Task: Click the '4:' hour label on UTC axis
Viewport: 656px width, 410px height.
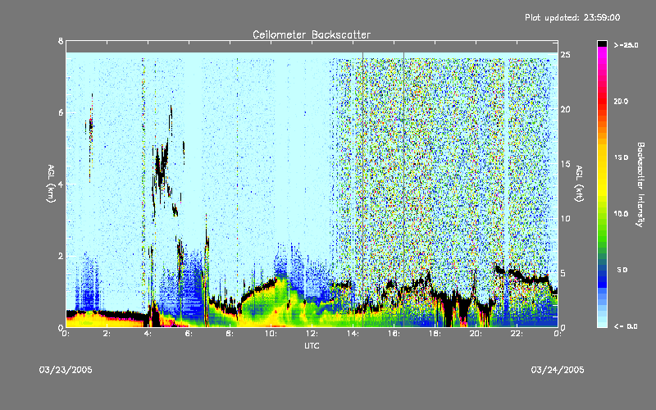Action: 148,334
